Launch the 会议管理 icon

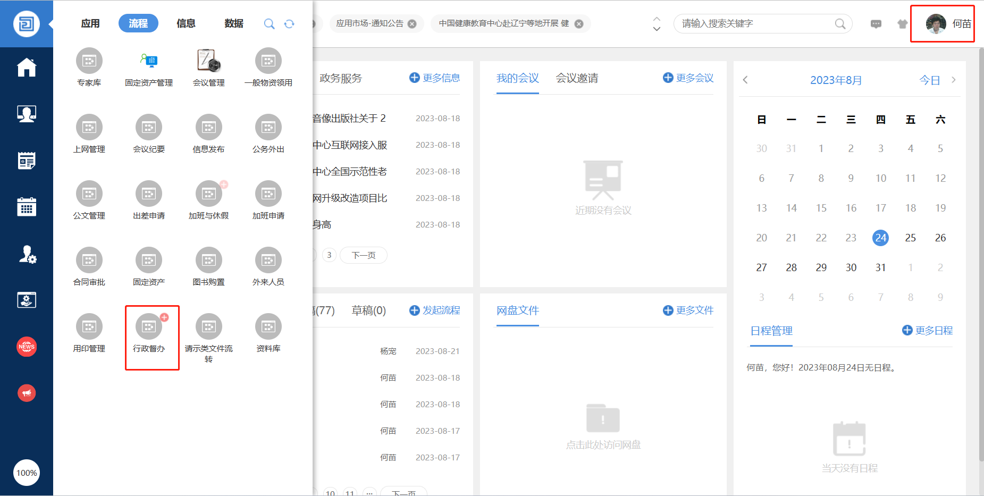208,61
